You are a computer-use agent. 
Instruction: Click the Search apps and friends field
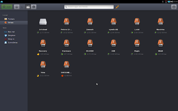point(89,7)
